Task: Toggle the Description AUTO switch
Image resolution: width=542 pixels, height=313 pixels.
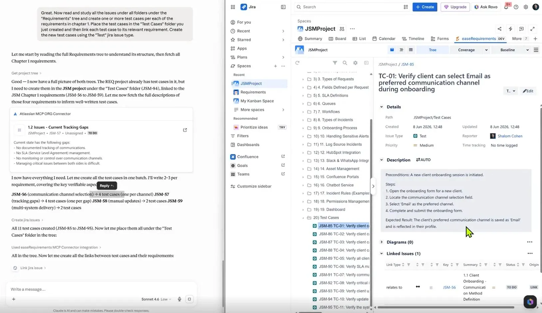Action: [x=423, y=160]
